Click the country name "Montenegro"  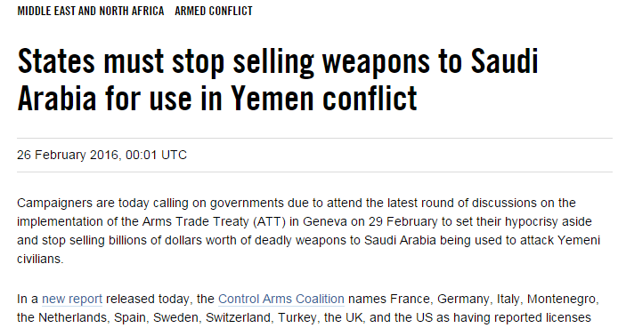click(563, 300)
